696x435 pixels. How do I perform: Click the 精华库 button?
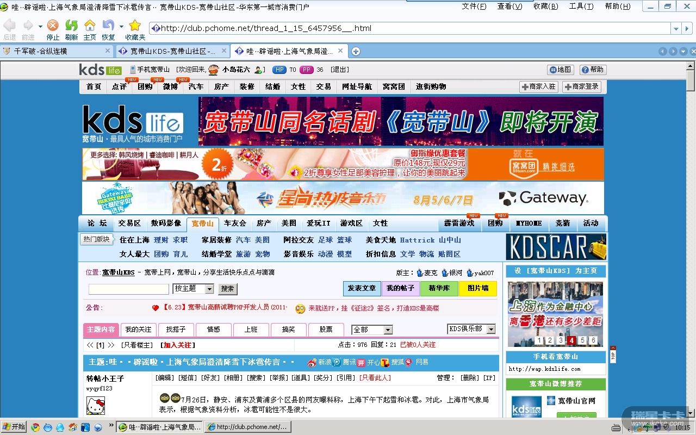pos(439,288)
